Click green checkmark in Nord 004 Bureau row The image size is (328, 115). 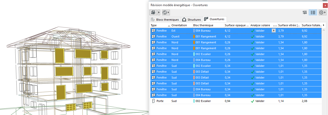(x=253, y=60)
